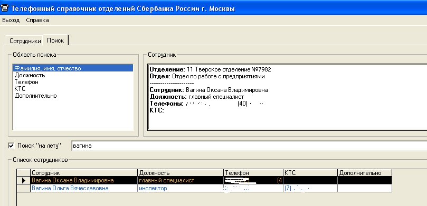The height and width of the screenshot is (206, 427).
Task: Choose Дополнительно in the search area list
Action: click(x=73, y=96)
